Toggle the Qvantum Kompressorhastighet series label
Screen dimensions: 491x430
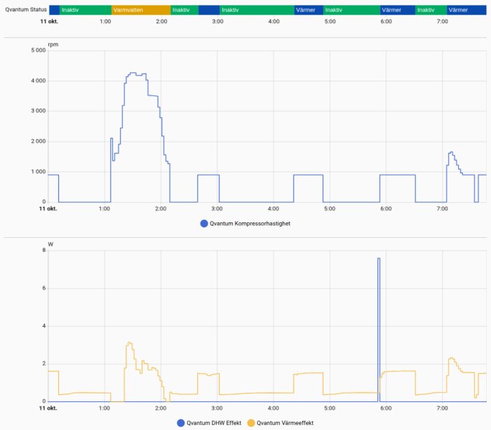(250, 224)
